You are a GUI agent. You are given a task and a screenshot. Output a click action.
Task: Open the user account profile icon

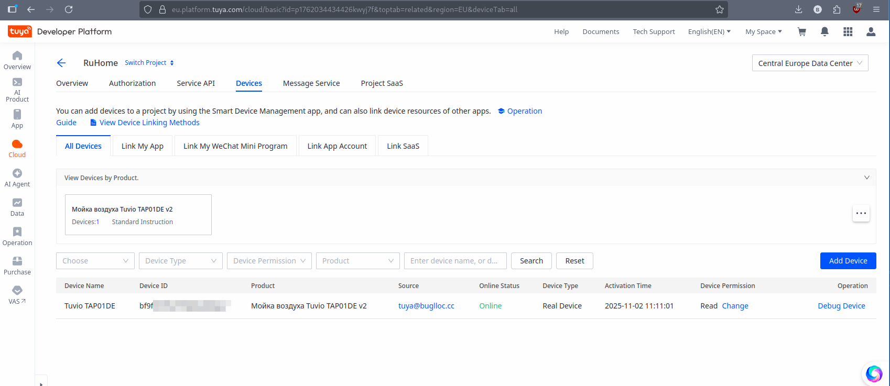point(871,32)
